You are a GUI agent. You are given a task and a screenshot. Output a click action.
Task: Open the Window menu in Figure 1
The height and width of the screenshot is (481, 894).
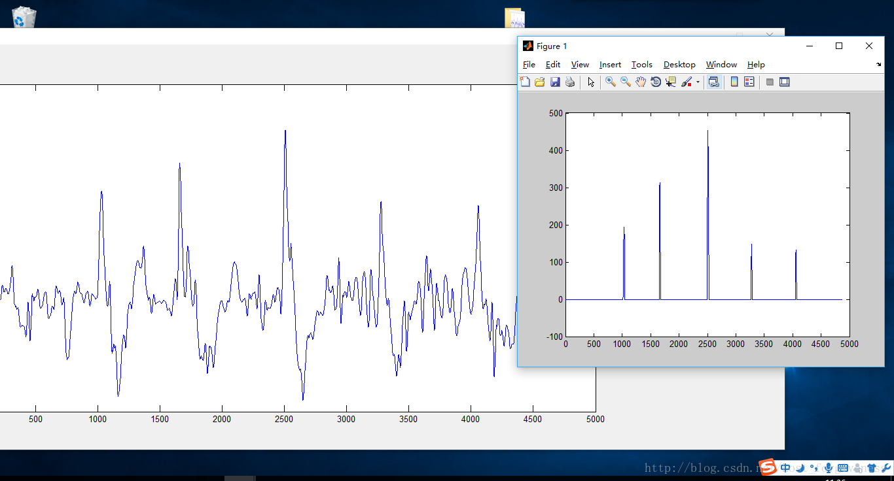[x=721, y=65]
